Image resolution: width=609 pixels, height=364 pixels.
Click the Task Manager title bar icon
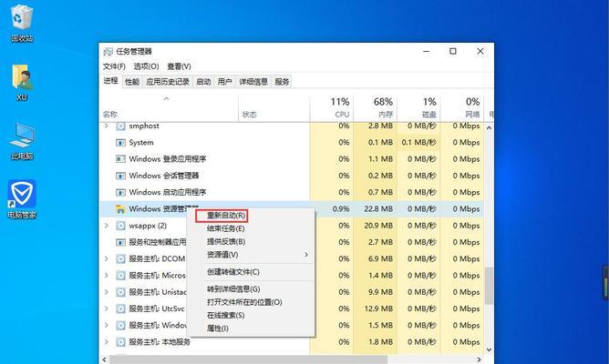(108, 52)
